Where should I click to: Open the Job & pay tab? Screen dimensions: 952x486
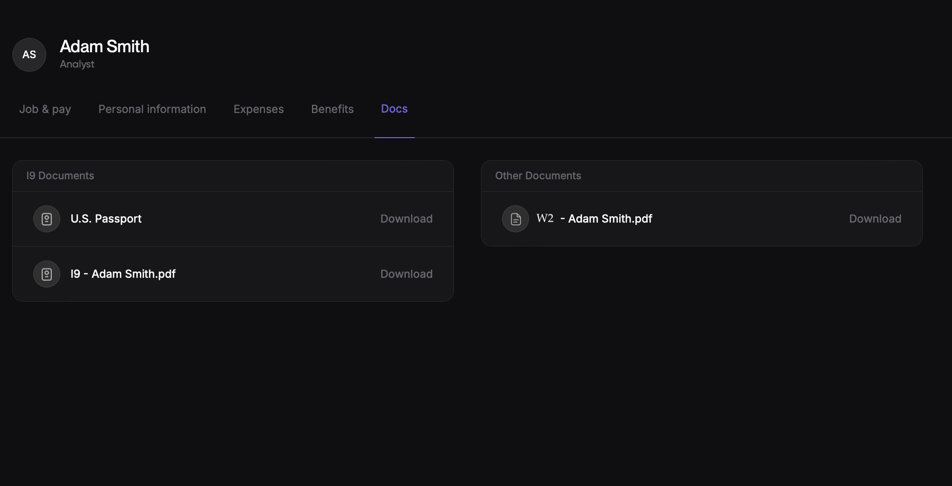click(x=45, y=109)
